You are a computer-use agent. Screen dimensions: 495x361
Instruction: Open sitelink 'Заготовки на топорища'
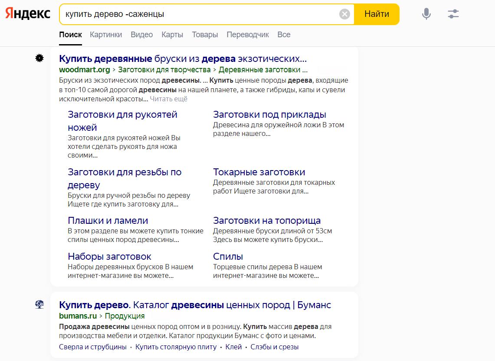coord(267,220)
